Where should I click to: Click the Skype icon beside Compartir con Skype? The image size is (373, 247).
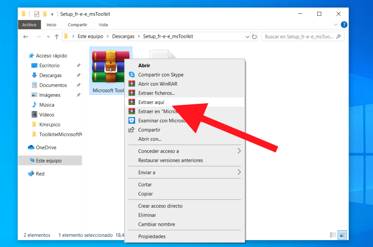pyautogui.click(x=131, y=74)
